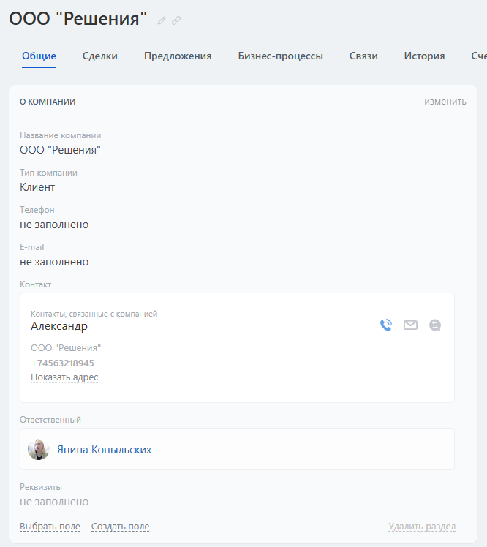Click the pencil edit icon beside company title

[162, 20]
